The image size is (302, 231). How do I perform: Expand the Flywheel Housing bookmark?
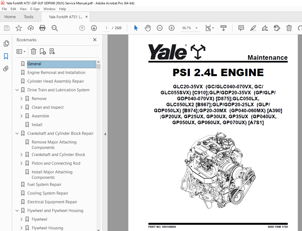(21, 228)
